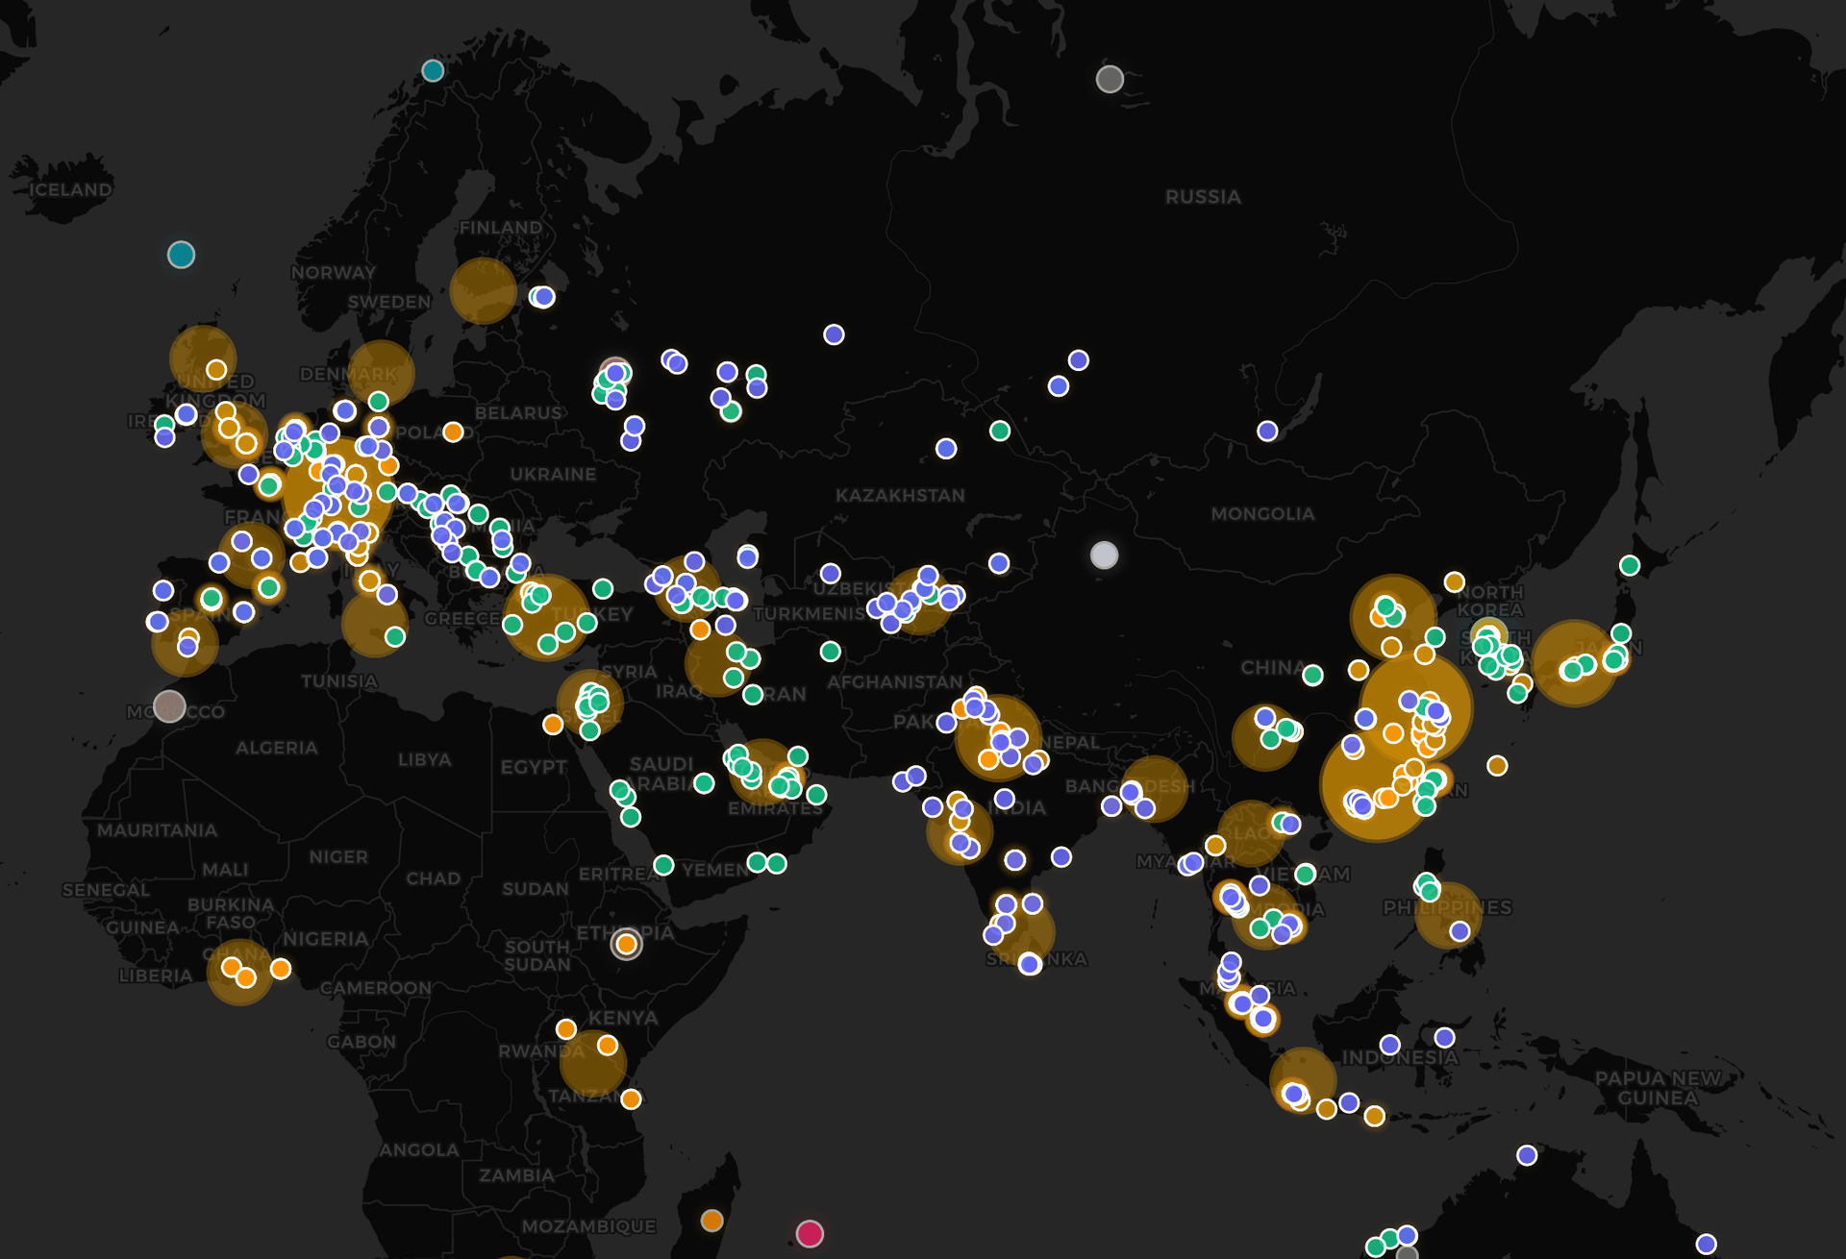Open the orange cluster over Kenya and Tanzania

[592, 1065]
